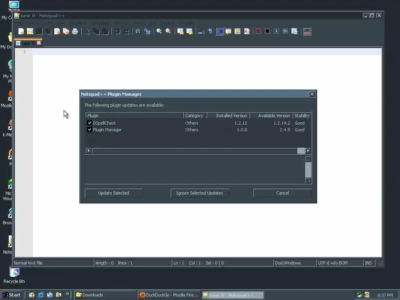Click the description pane vertical scrollbar thumb
400x300 pixels.
click(x=308, y=170)
